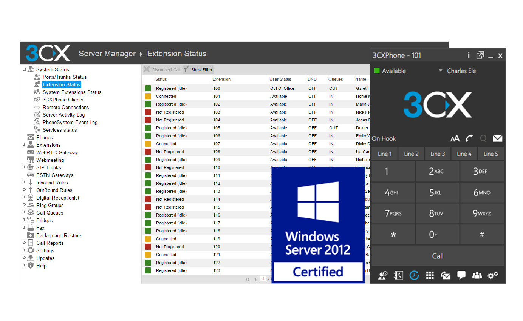Open Server Activity Log in the tree
Screen dimensions: 523x321
pyautogui.click(x=63, y=115)
